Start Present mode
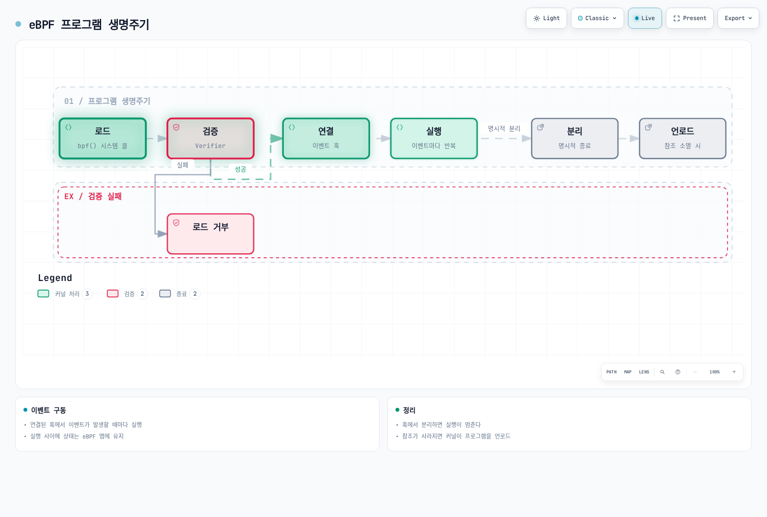 pyautogui.click(x=690, y=18)
